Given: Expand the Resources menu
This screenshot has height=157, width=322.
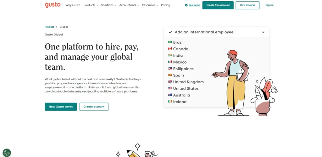Looking at the screenshot, I should coord(150,5).
